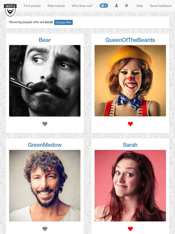Image resolution: width=175 pixels, height=234 pixels.
Task: Open settings via the gear icon
Action: pyautogui.click(x=126, y=5)
